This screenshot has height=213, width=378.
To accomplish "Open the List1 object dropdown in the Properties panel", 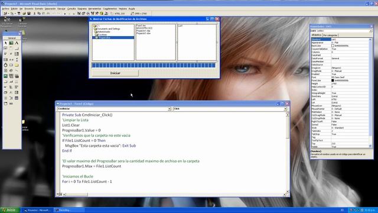I will pos(370,31).
